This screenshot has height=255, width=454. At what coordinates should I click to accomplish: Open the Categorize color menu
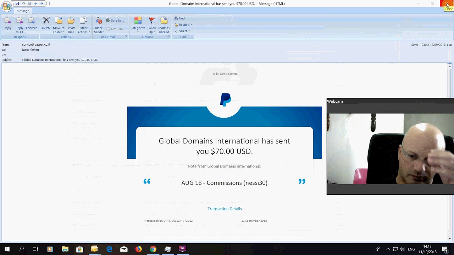138,25
